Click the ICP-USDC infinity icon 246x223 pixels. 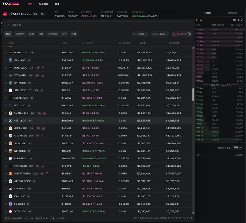pyautogui.click(x=10, y=196)
